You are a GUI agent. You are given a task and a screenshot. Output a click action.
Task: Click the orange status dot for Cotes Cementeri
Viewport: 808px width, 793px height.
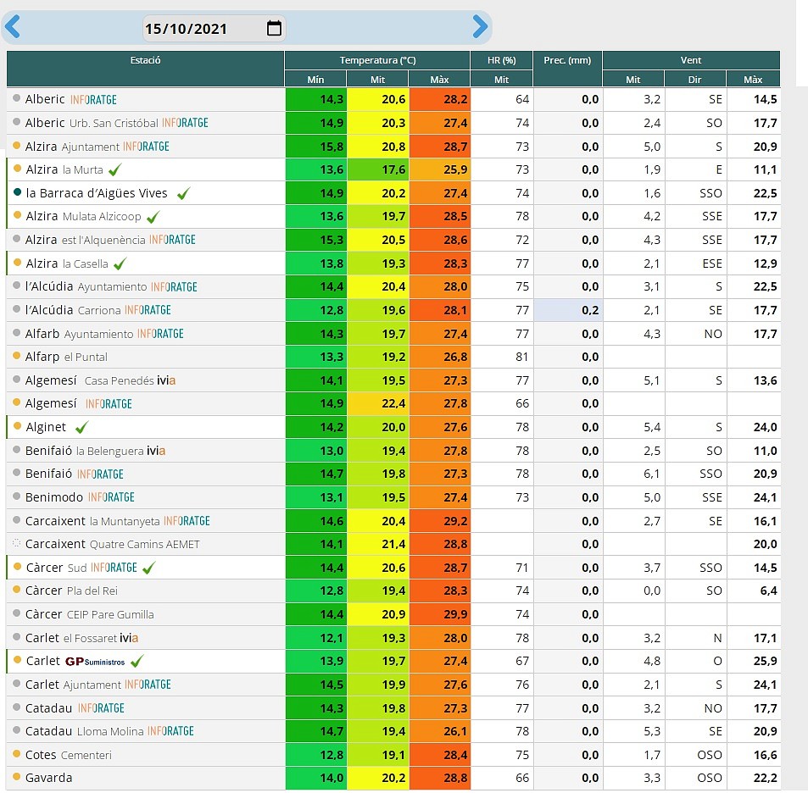pyautogui.click(x=16, y=754)
